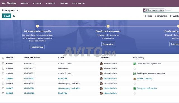
Task: Click Mitchell Admin avatar in S00007 row
Action: (101, 64)
